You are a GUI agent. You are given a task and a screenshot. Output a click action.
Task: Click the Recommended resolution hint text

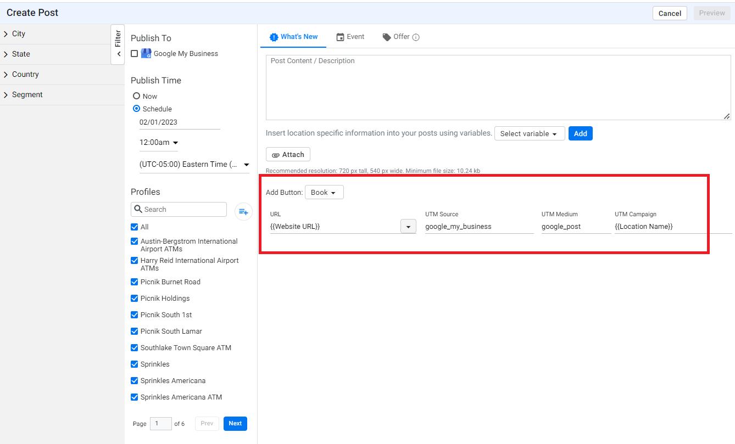(x=373, y=171)
